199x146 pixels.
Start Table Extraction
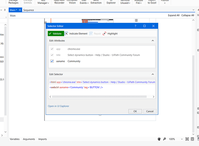[96, 2]
